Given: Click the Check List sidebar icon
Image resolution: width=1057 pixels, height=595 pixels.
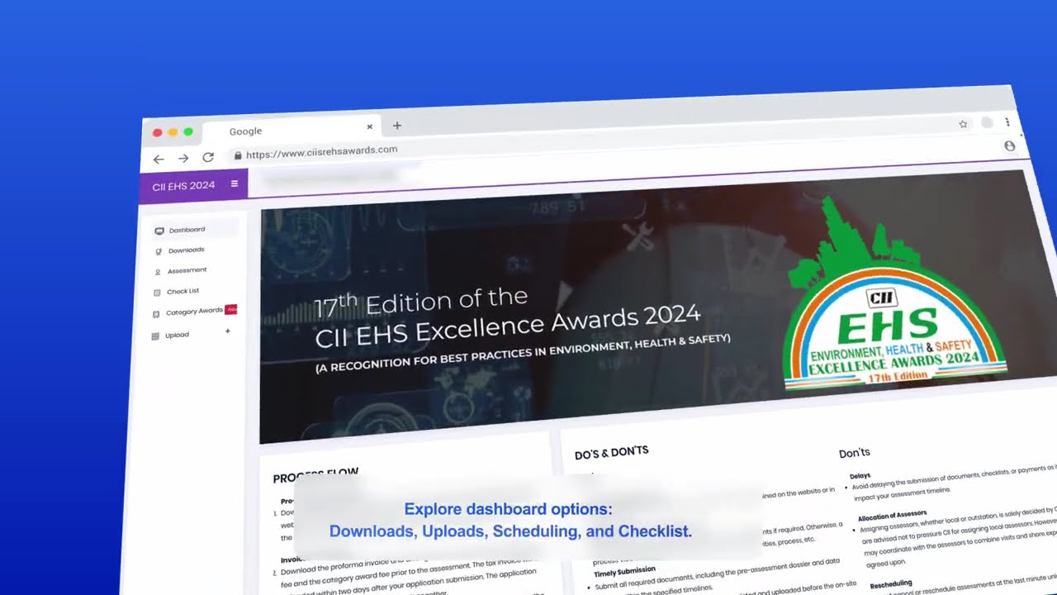Looking at the screenshot, I should click(x=158, y=293).
